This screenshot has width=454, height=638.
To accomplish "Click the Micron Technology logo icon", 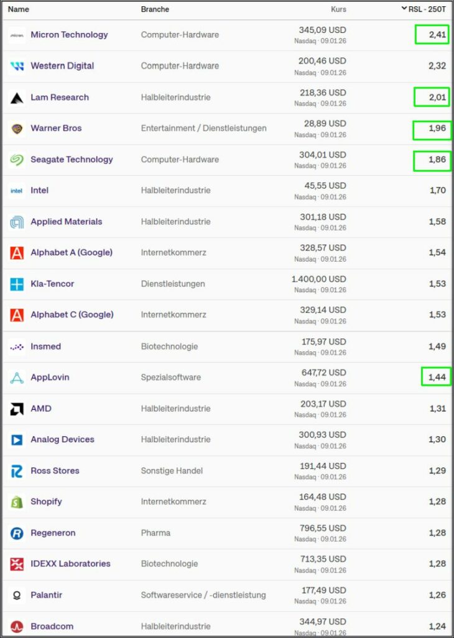I will click(17, 35).
